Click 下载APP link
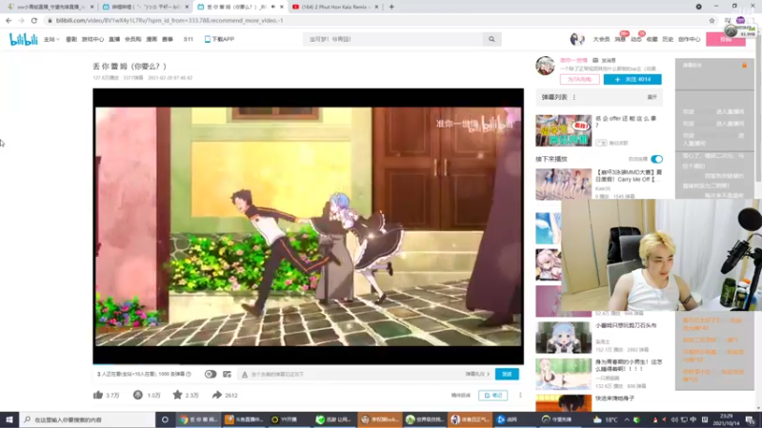 220,39
